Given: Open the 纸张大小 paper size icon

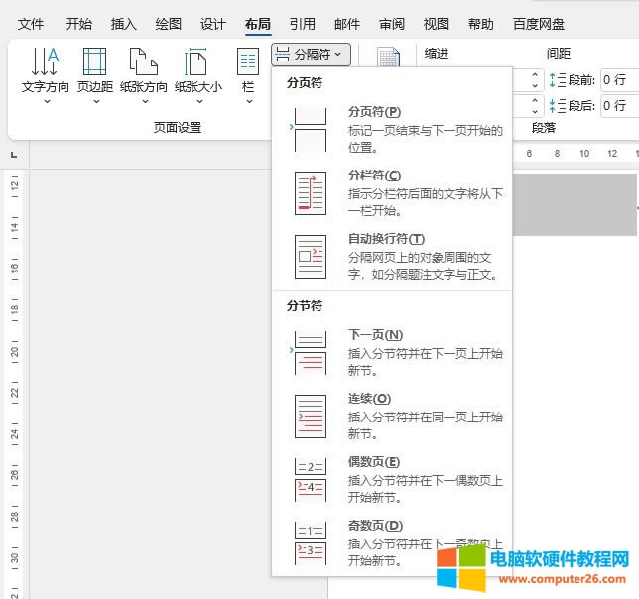Looking at the screenshot, I should tap(198, 61).
